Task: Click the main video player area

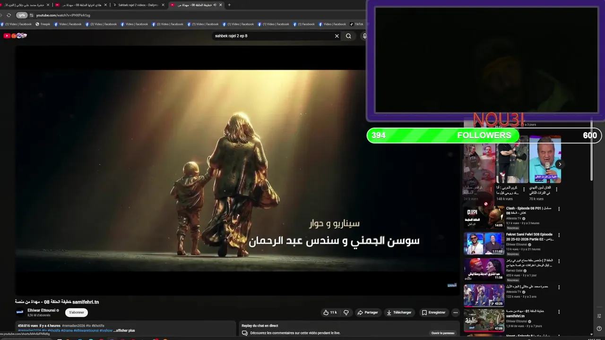Action: point(237,170)
